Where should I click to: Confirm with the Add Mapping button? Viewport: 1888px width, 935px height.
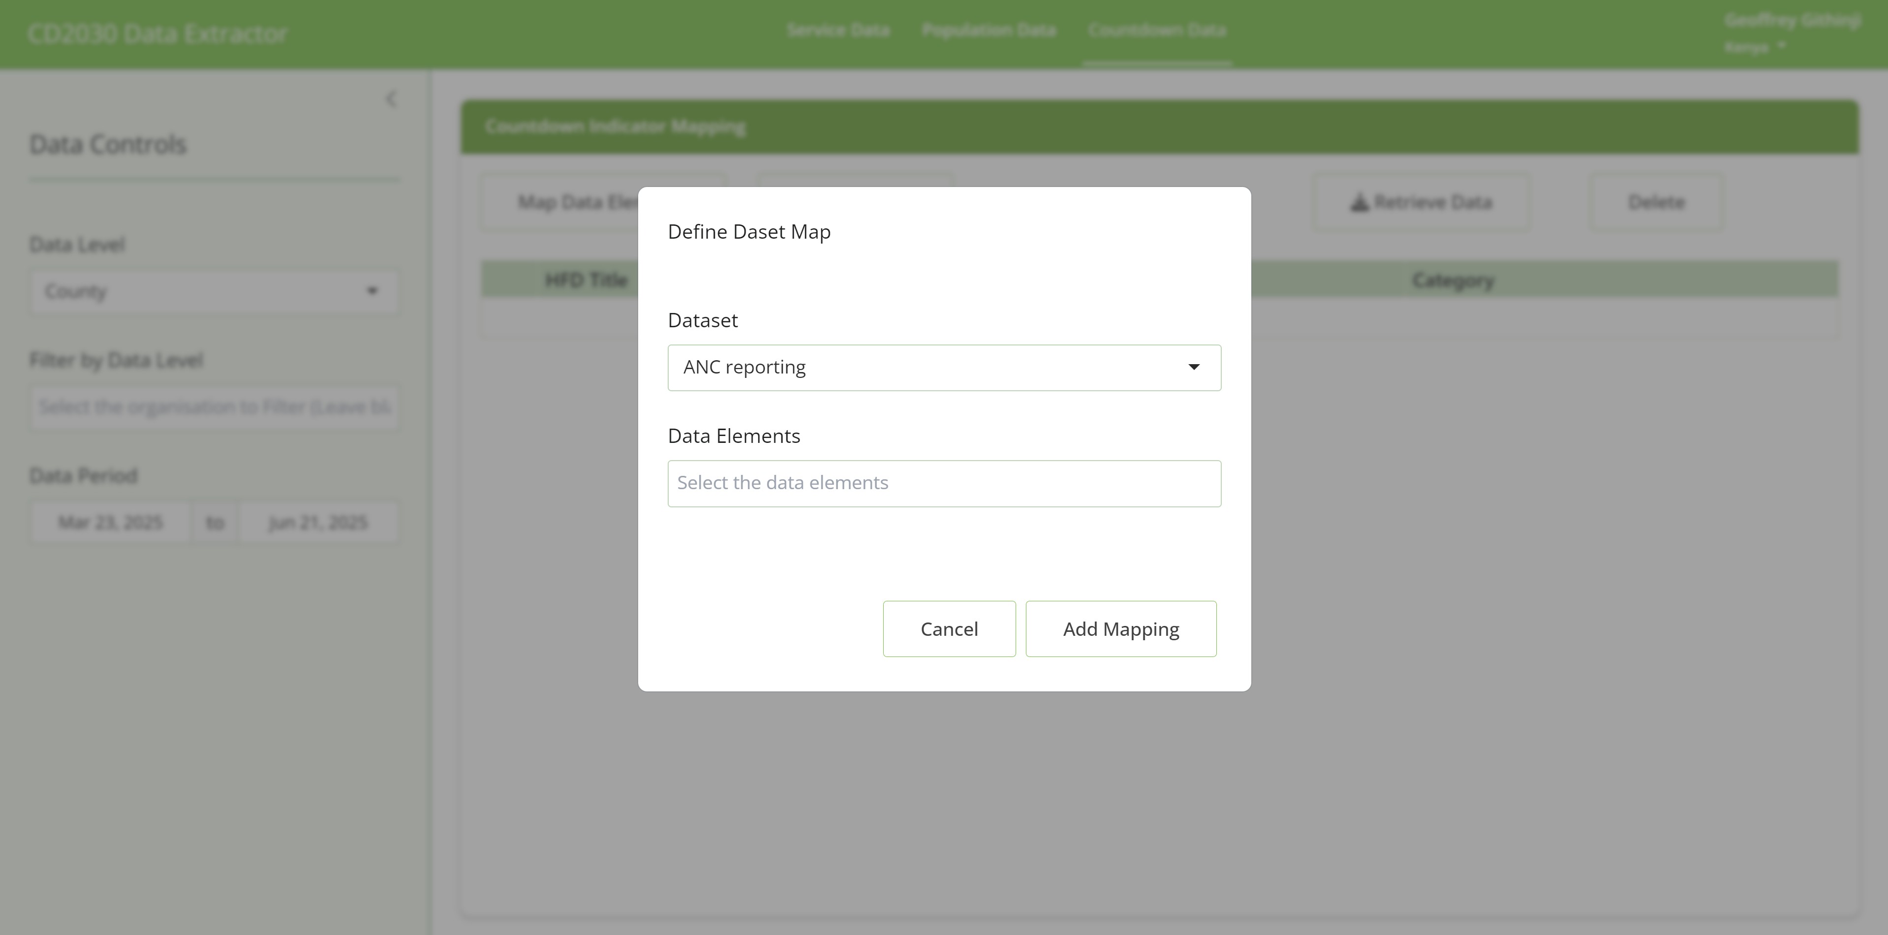1120,629
